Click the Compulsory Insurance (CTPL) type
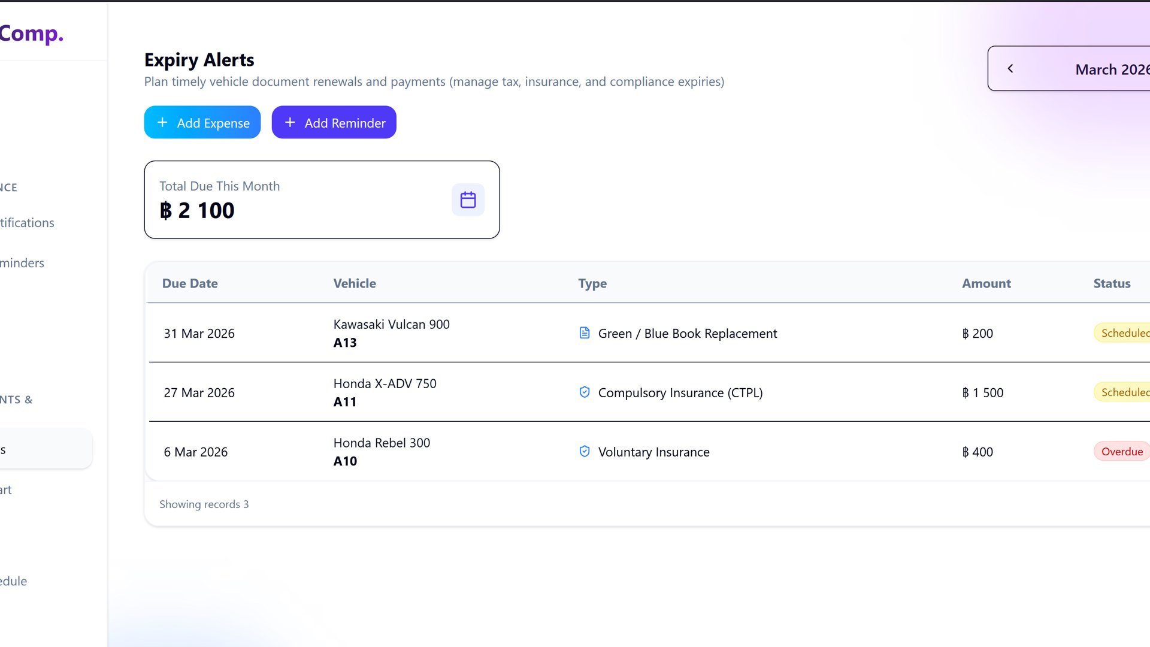1150x647 pixels. pyautogui.click(x=680, y=392)
